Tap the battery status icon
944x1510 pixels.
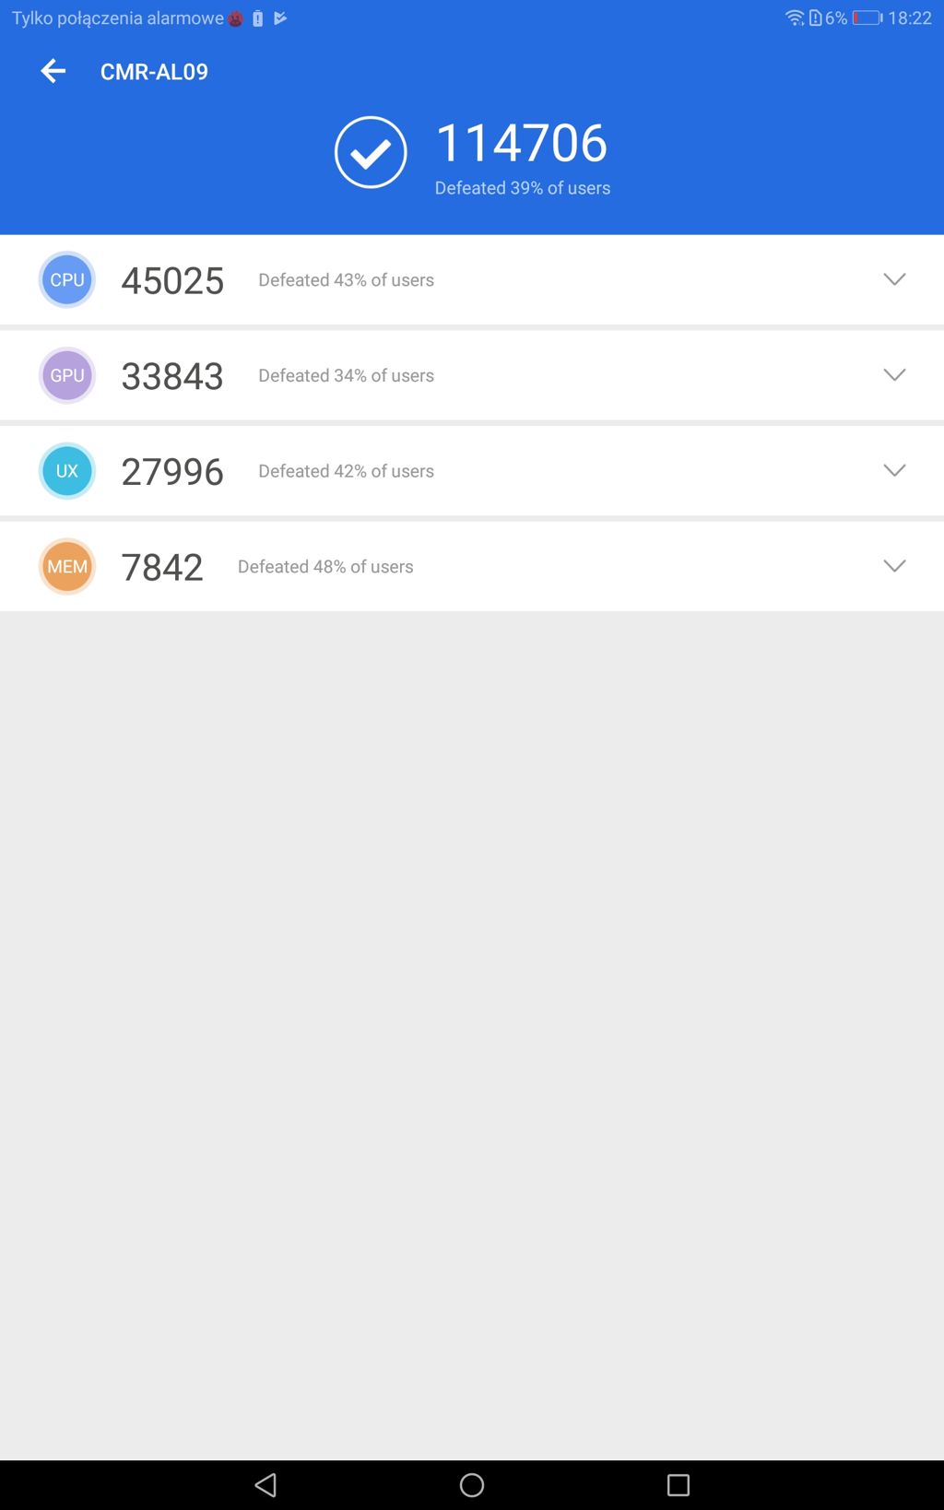pyautogui.click(x=867, y=18)
